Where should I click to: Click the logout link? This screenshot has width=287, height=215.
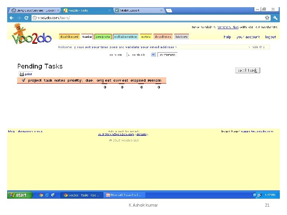click(271, 37)
